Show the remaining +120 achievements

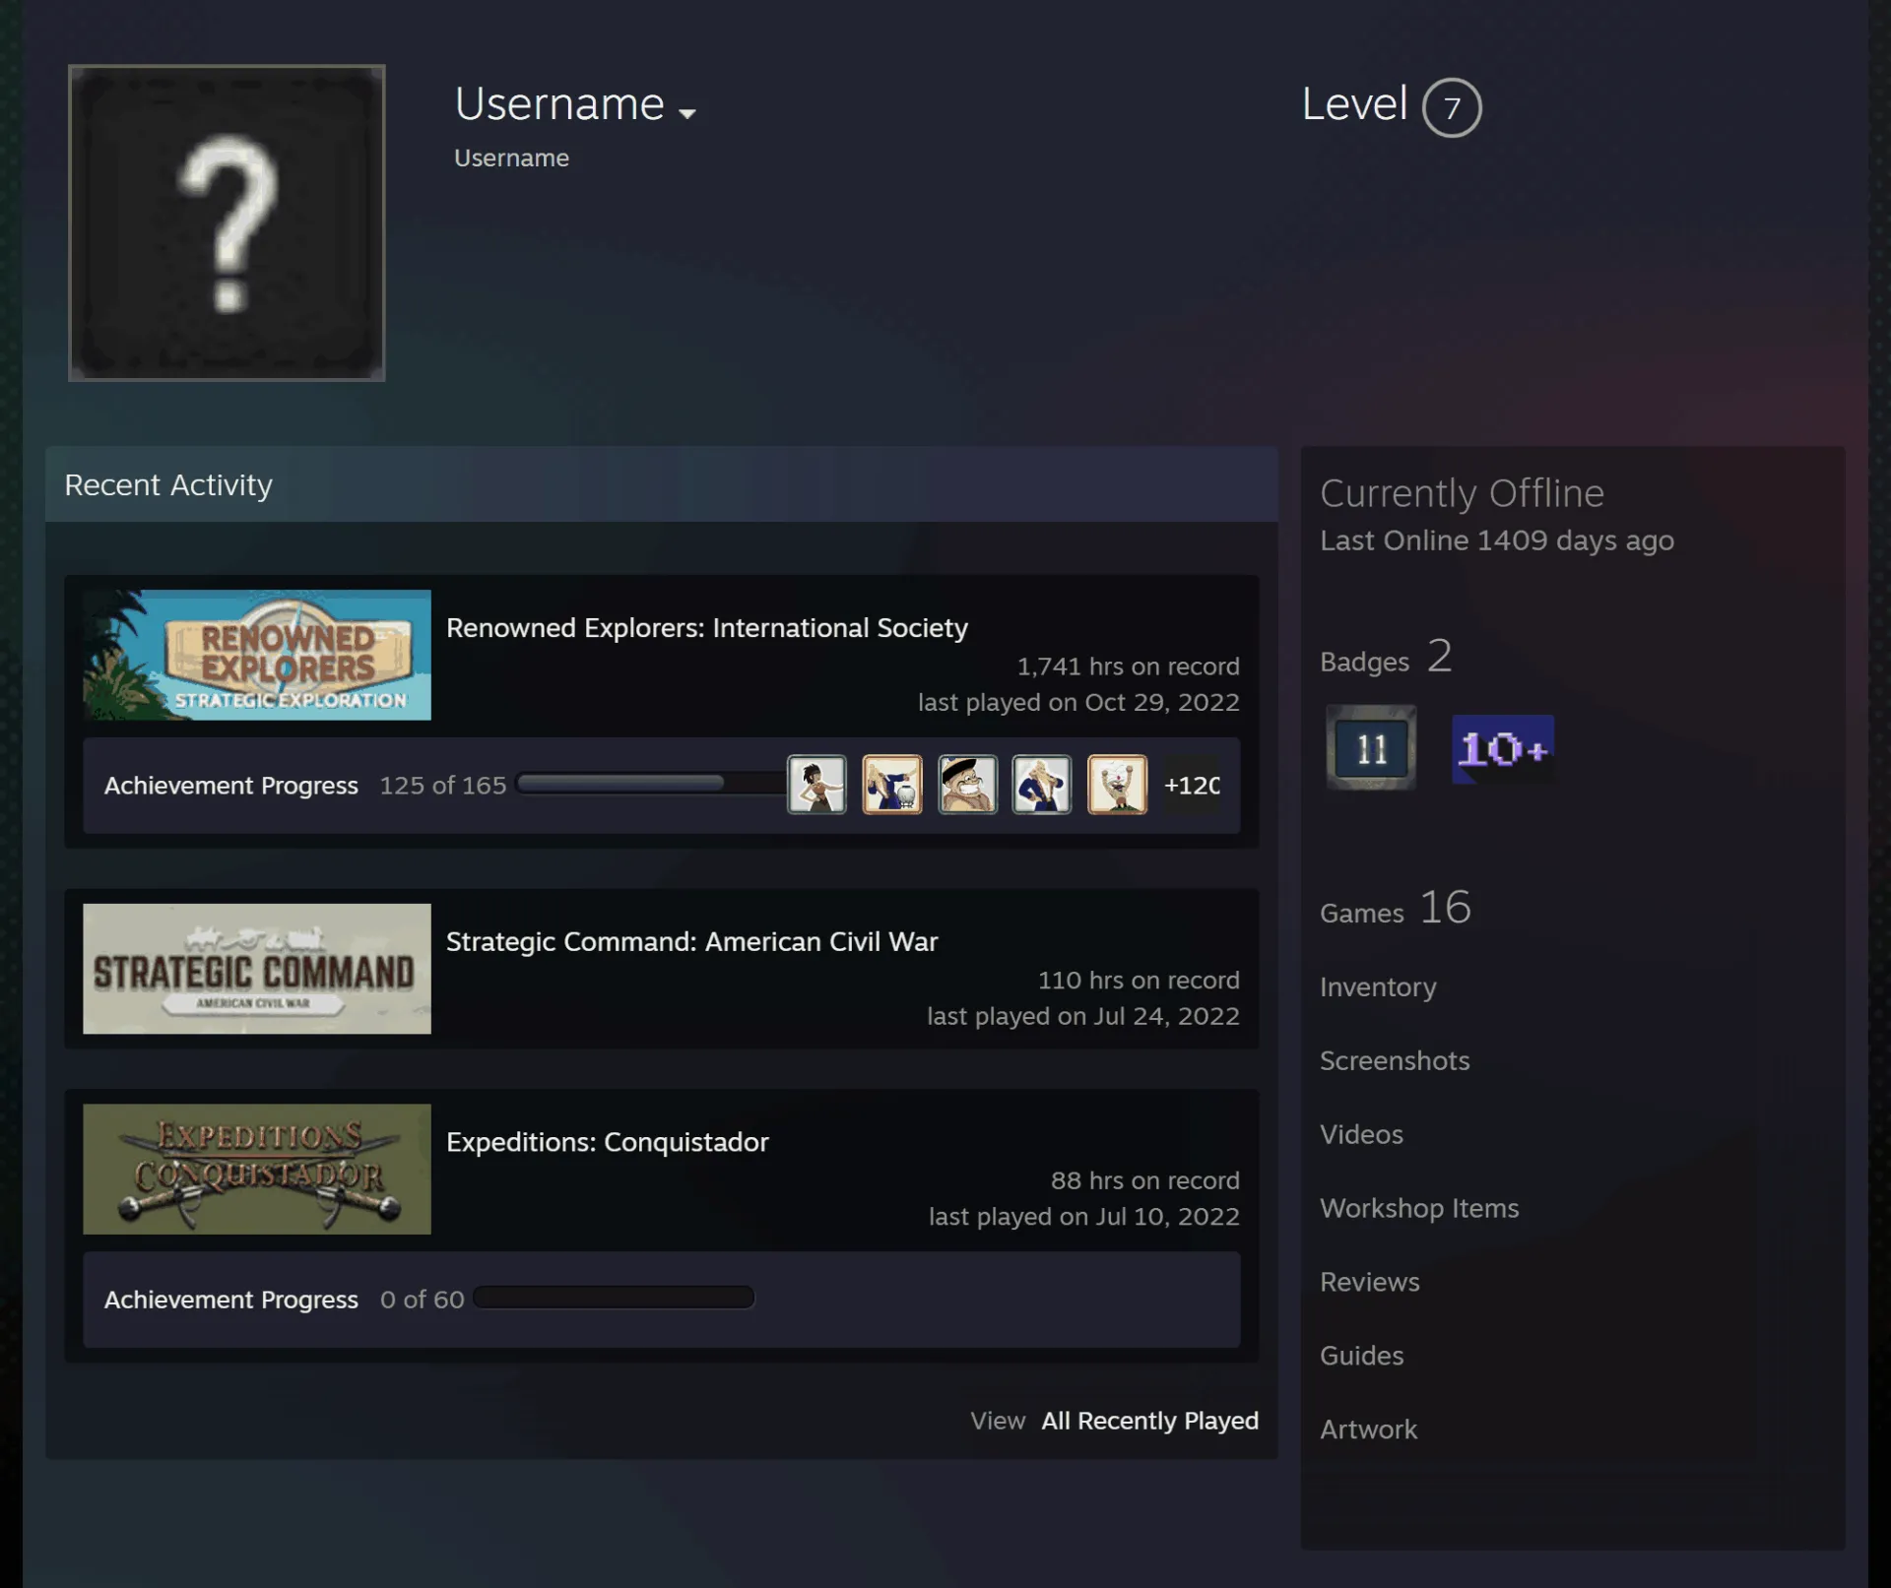click(1192, 785)
